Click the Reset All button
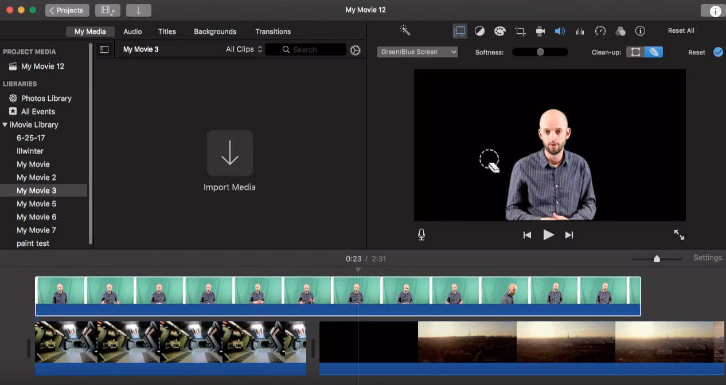The width and height of the screenshot is (726, 385). [681, 31]
